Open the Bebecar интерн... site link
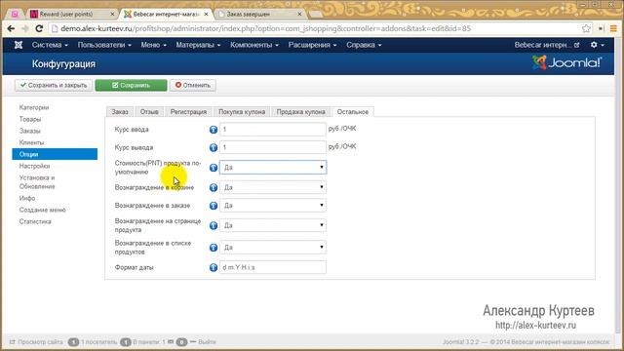The image size is (624, 351). click(x=547, y=45)
